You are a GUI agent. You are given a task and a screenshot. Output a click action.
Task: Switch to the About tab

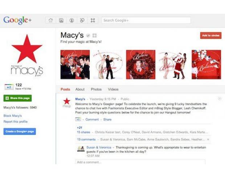tap(80, 89)
